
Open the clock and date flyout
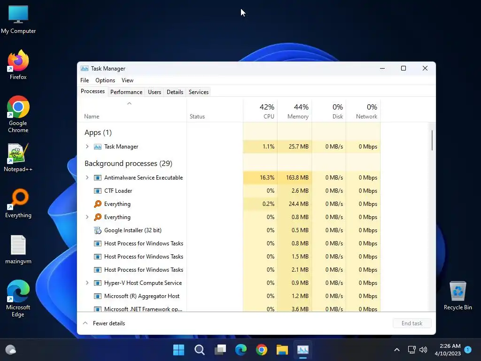(x=448, y=350)
